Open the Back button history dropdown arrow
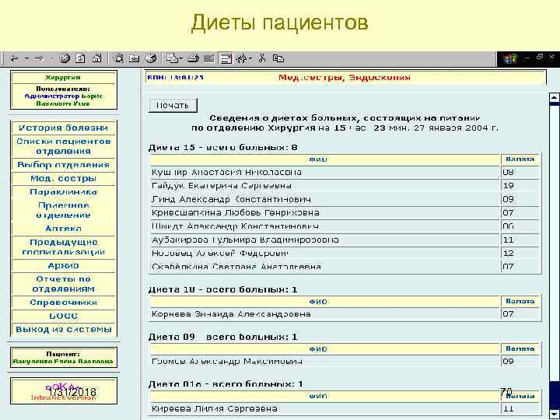 point(26,58)
